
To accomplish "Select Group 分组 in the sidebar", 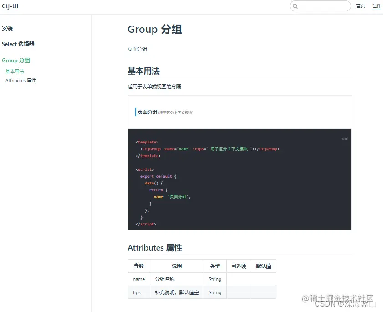I will [x=16, y=60].
